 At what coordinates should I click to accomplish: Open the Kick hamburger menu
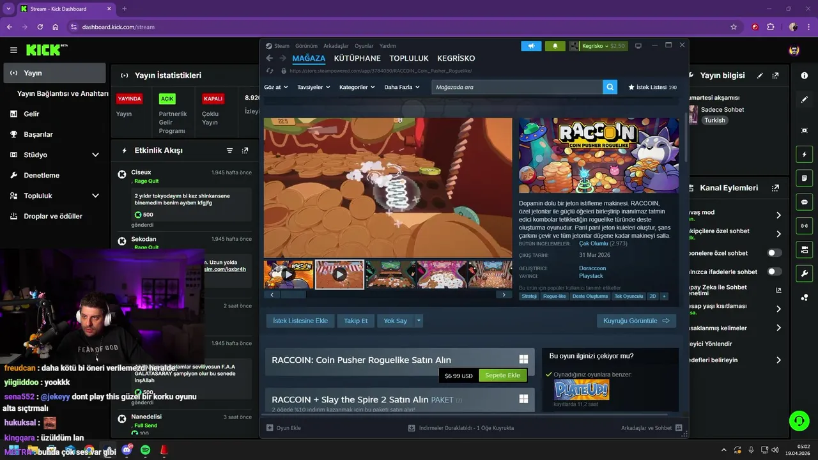13,50
